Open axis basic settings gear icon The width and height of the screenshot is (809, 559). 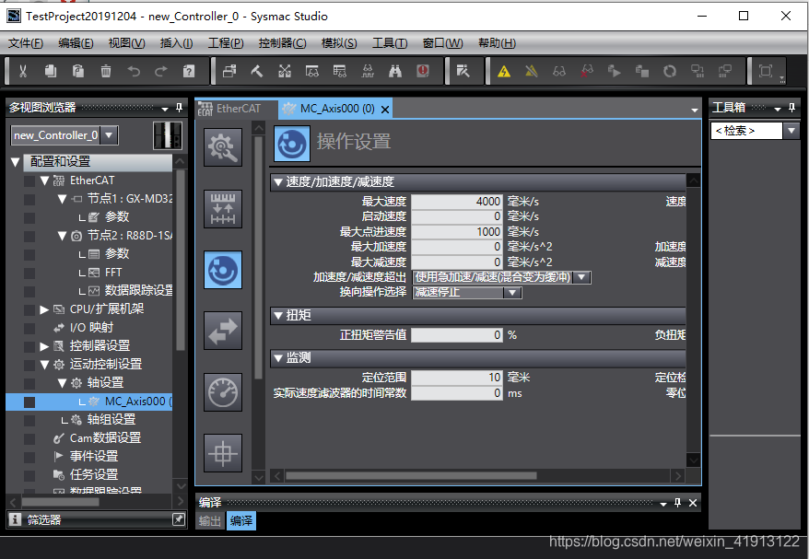click(223, 148)
